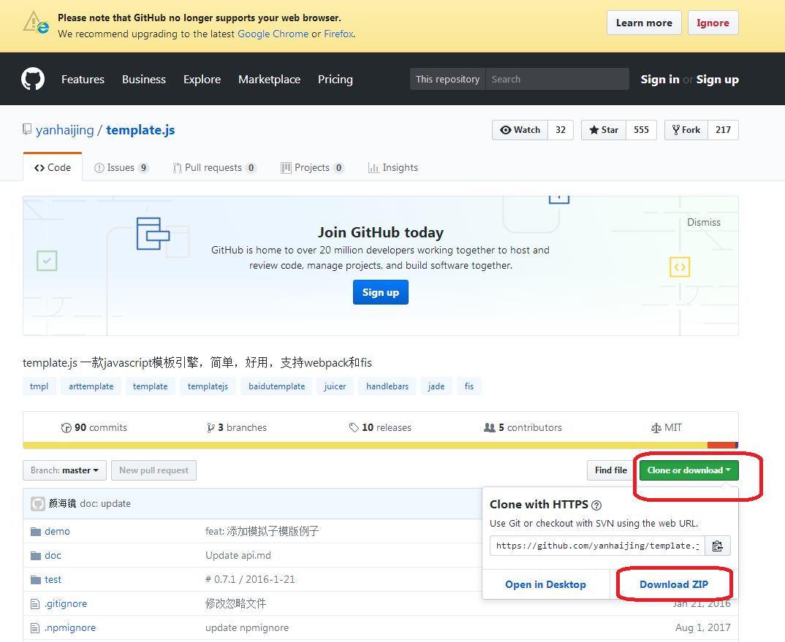This screenshot has width=785, height=642.
Task: View the 217 forks count
Action: pos(723,130)
